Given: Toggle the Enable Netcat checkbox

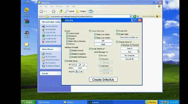Looking at the screenshot, I should [66, 61].
